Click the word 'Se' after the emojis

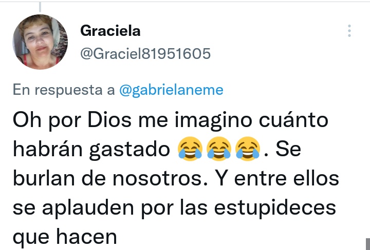coord(288,150)
